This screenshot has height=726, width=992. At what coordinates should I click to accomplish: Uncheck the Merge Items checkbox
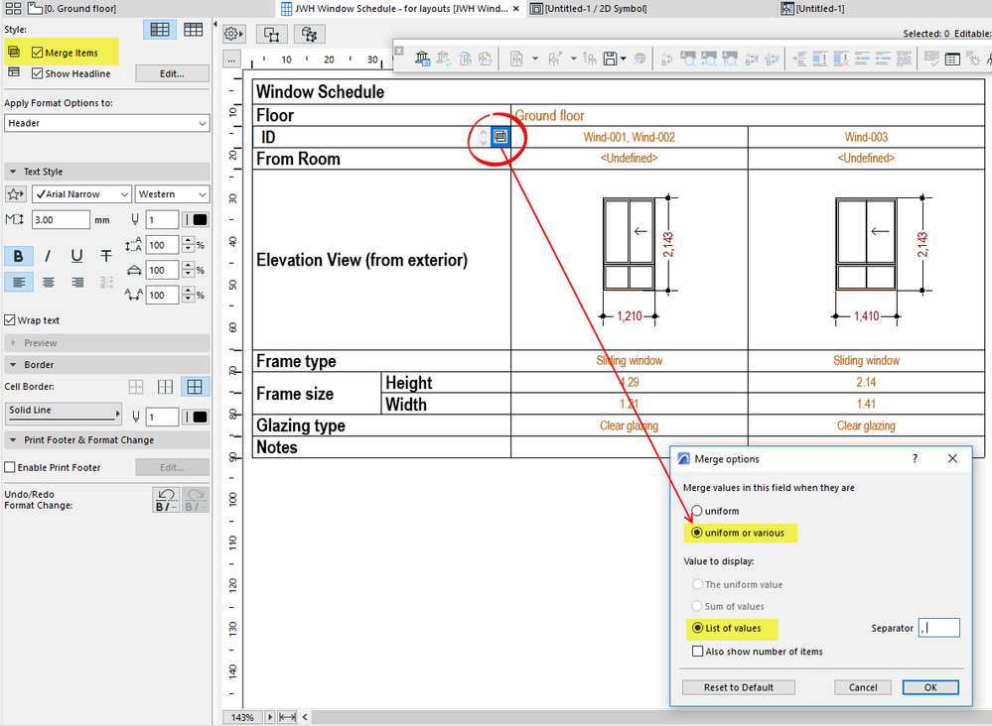click(x=38, y=53)
